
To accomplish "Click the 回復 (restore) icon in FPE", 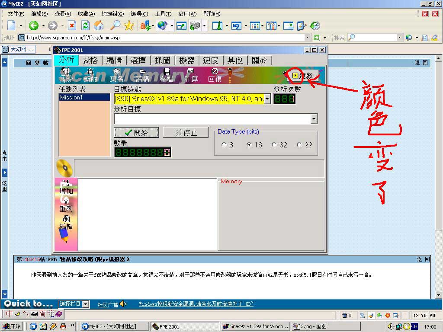I will (x=215, y=75).
